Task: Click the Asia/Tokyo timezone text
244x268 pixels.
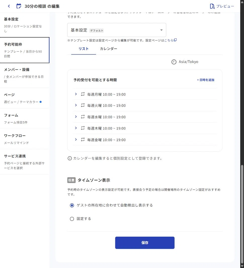Action: (188, 62)
